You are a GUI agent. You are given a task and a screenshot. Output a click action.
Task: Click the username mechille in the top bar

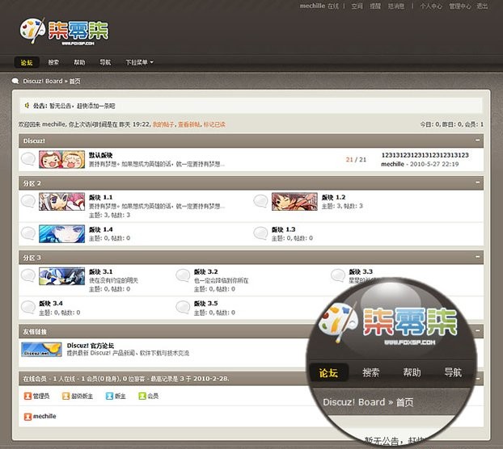pos(312,6)
